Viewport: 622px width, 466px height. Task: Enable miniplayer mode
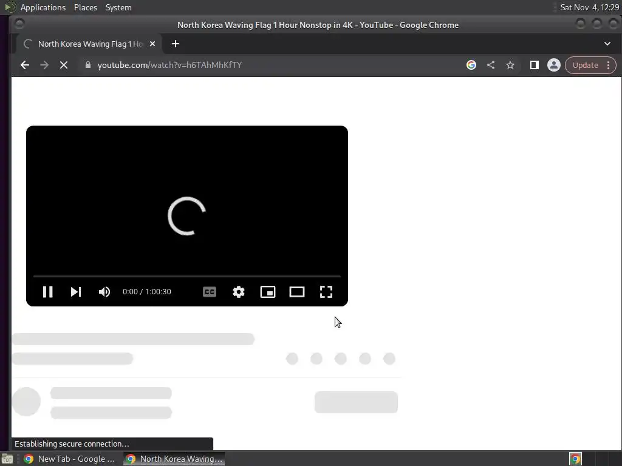pyautogui.click(x=268, y=292)
